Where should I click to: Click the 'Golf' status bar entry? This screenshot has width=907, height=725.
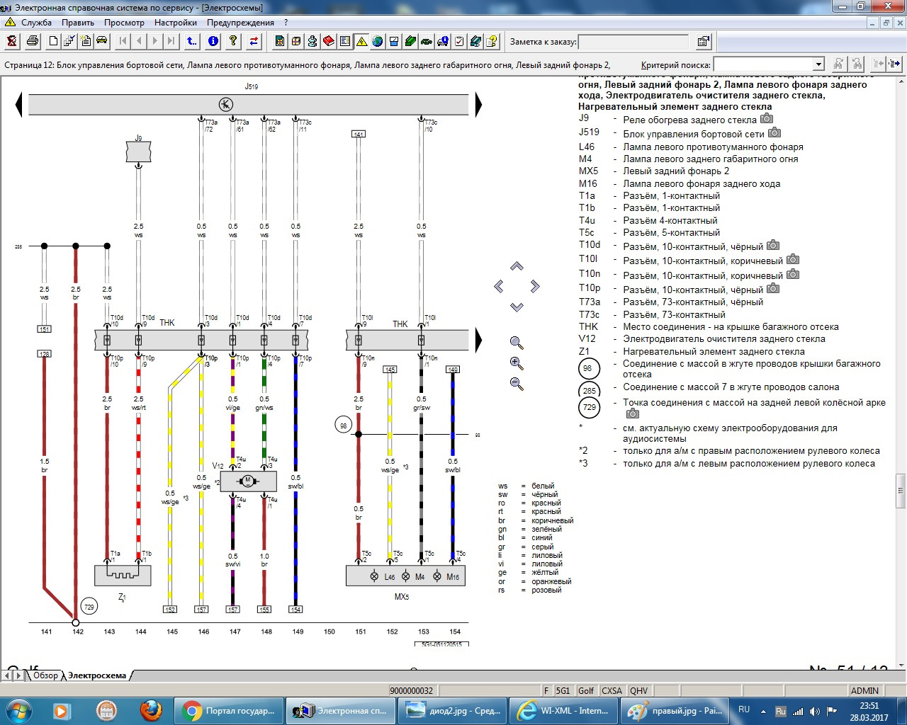pyautogui.click(x=586, y=690)
